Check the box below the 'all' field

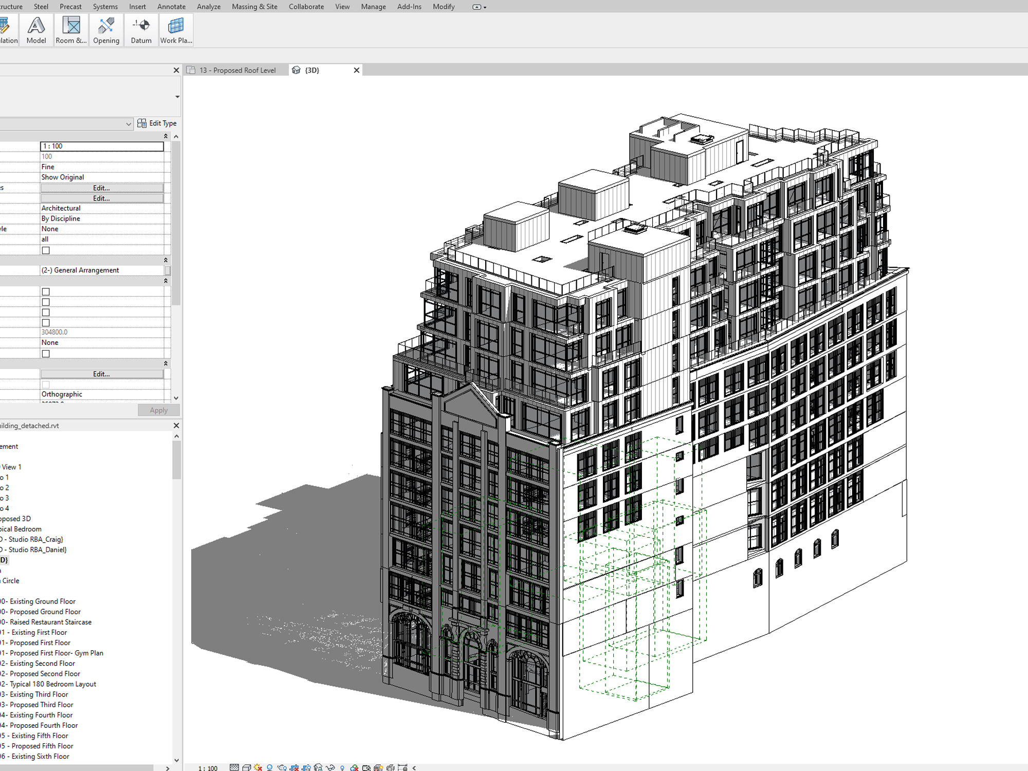click(46, 250)
